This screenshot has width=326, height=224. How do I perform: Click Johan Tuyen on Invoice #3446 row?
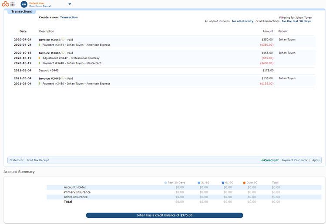[x=287, y=53]
